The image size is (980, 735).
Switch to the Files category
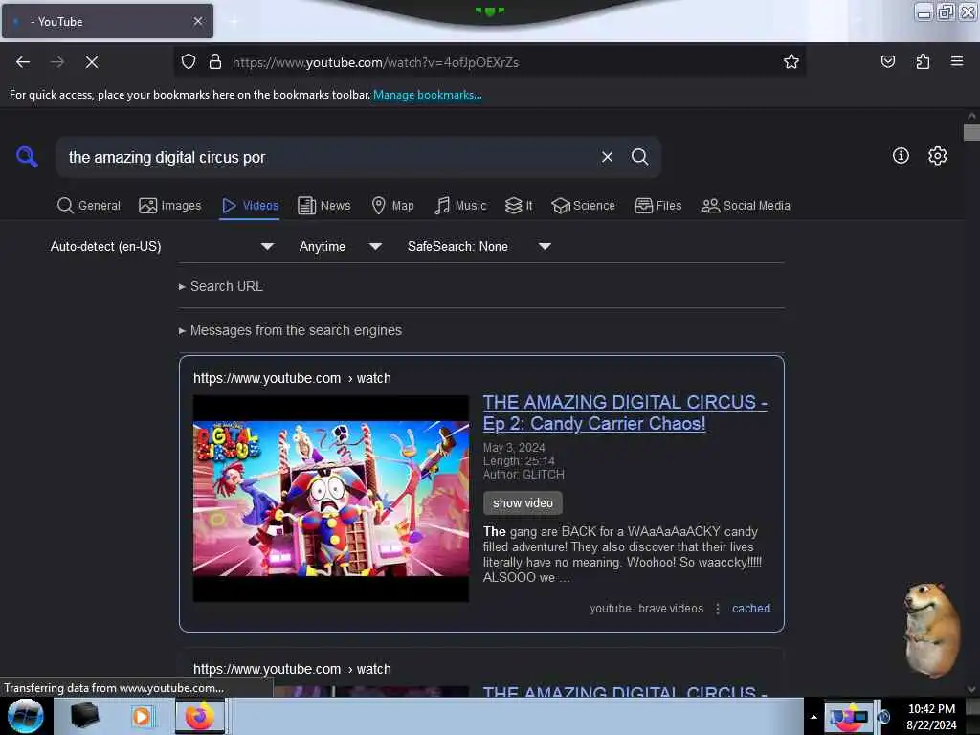click(657, 206)
